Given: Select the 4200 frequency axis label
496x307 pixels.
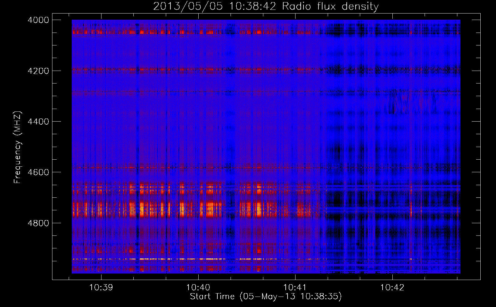Looking at the screenshot, I should [x=38, y=71].
